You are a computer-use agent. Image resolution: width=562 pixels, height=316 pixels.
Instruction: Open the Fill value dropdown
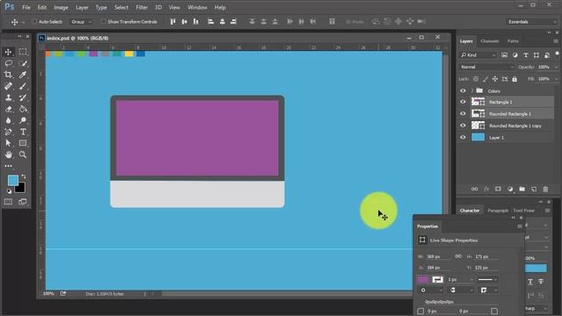pyautogui.click(x=556, y=79)
